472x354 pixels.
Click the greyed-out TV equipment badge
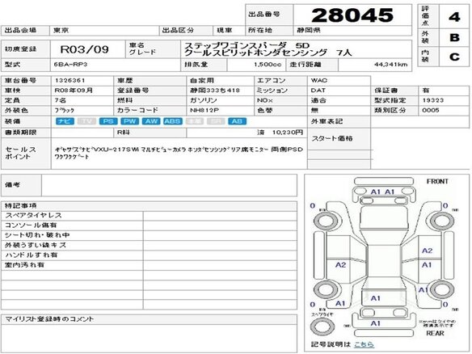[86, 121]
